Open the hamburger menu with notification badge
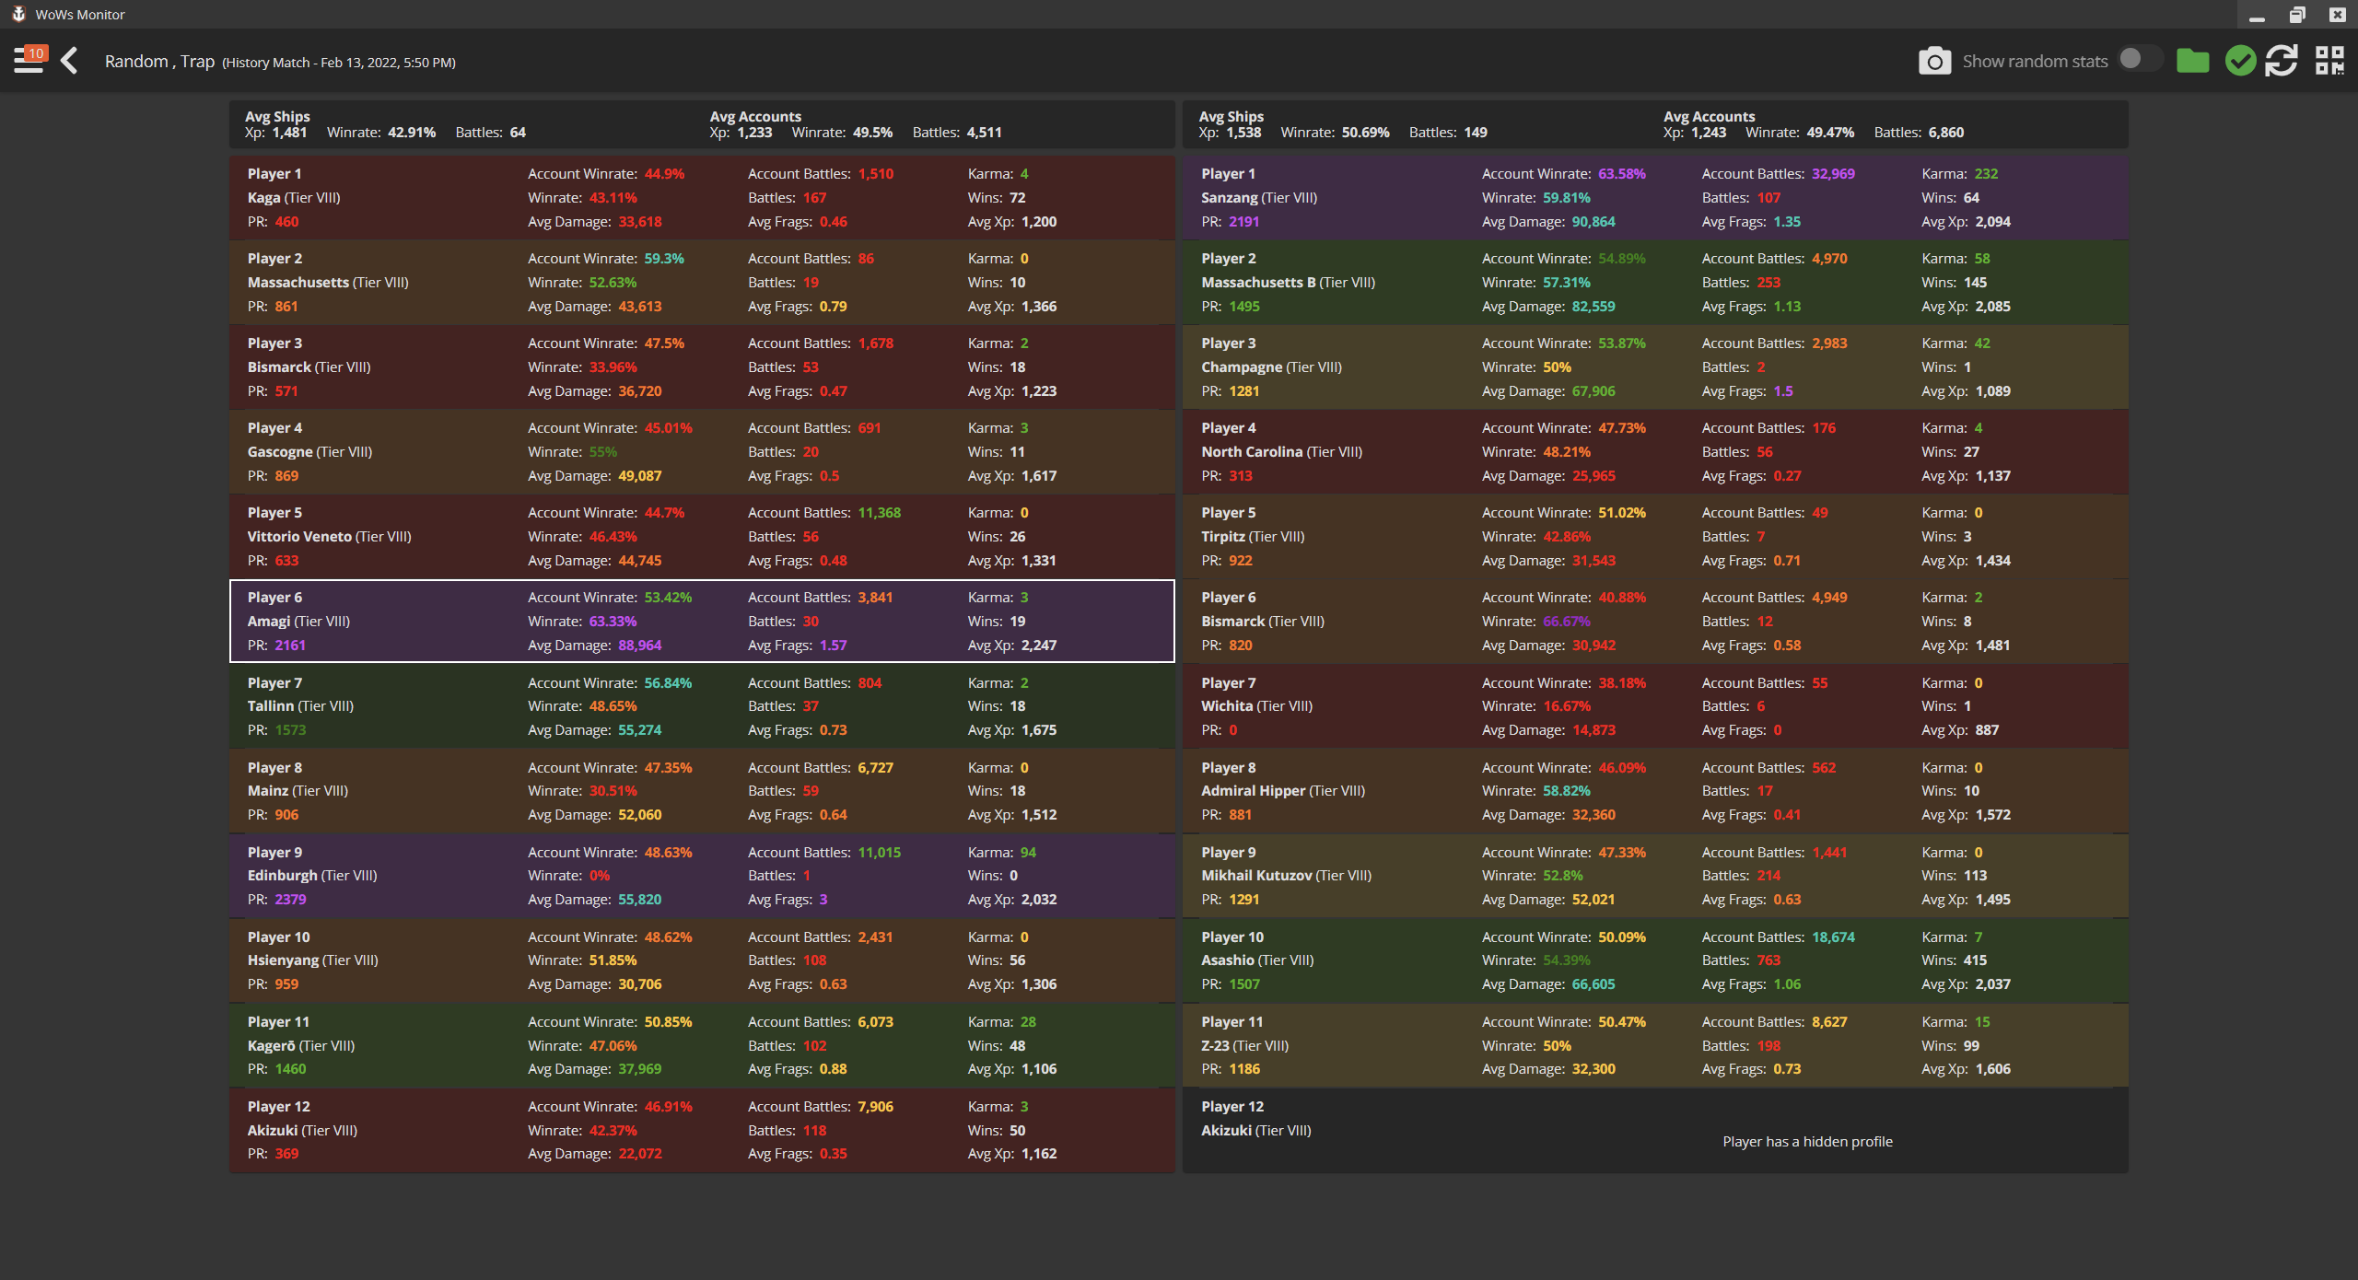 29,61
